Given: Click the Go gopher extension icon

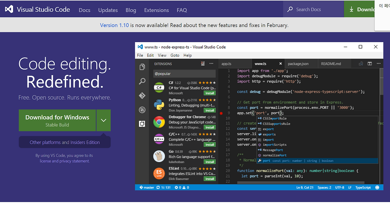Looking at the screenshot, I should tap(159, 156).
